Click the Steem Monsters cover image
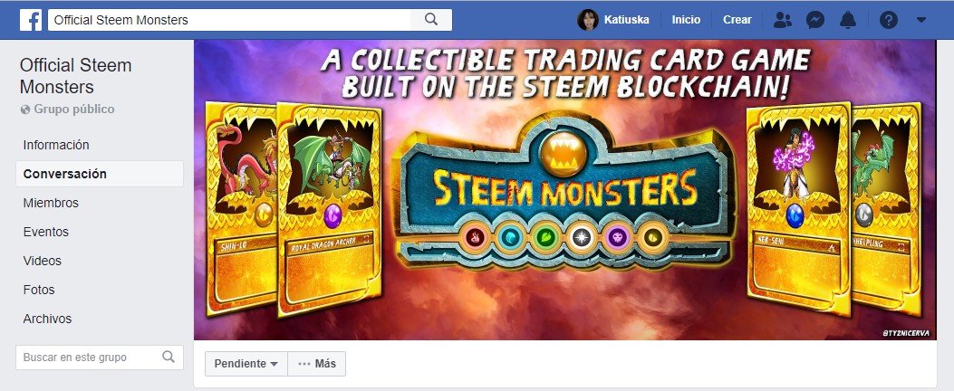The width and height of the screenshot is (954, 391). 565,190
